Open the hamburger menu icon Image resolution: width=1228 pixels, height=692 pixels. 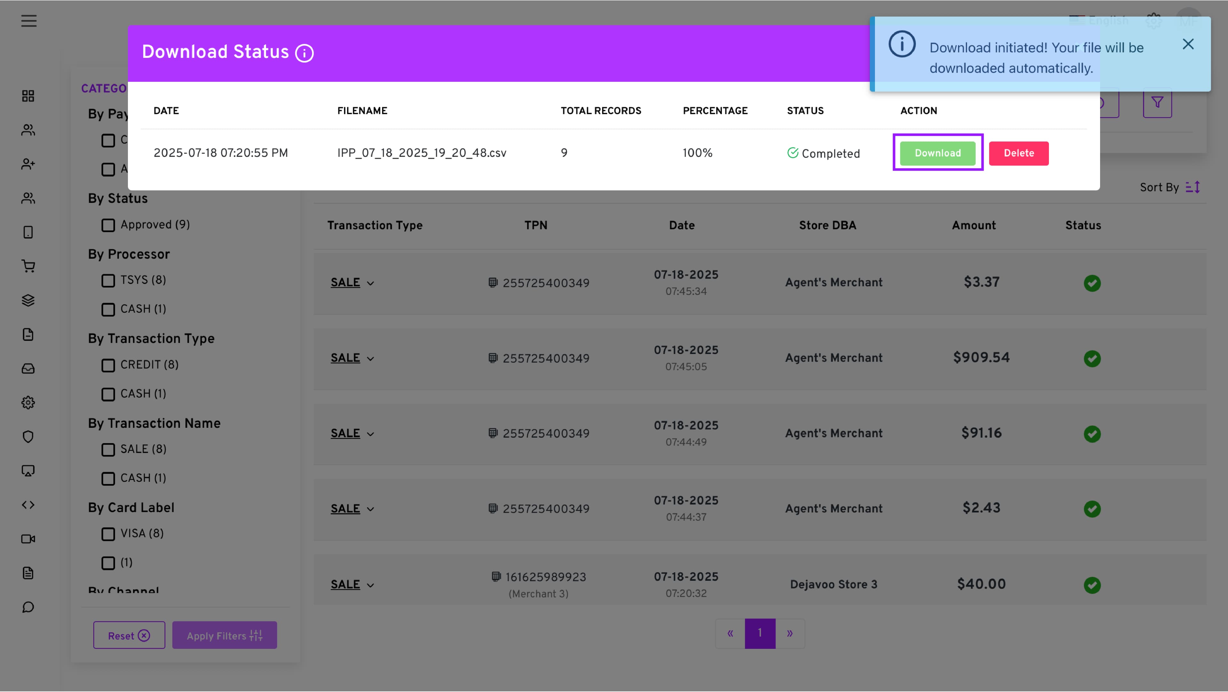pos(28,21)
